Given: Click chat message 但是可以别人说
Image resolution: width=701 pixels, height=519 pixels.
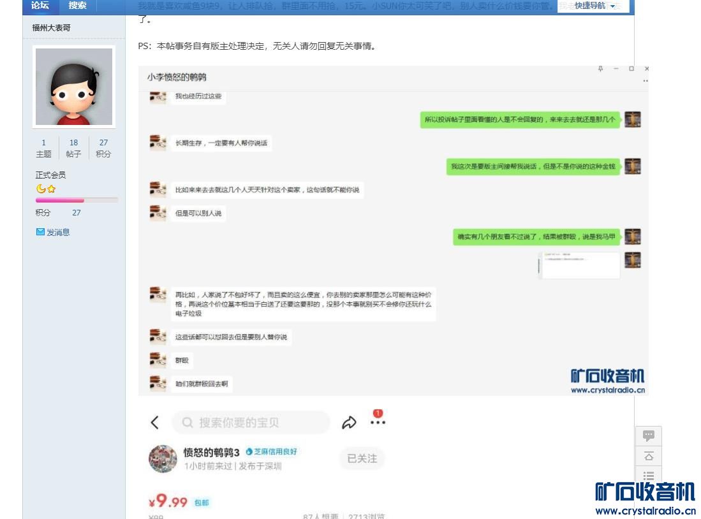Looking at the screenshot, I should tap(198, 213).
